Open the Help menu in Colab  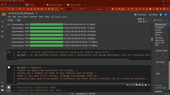(47, 17)
